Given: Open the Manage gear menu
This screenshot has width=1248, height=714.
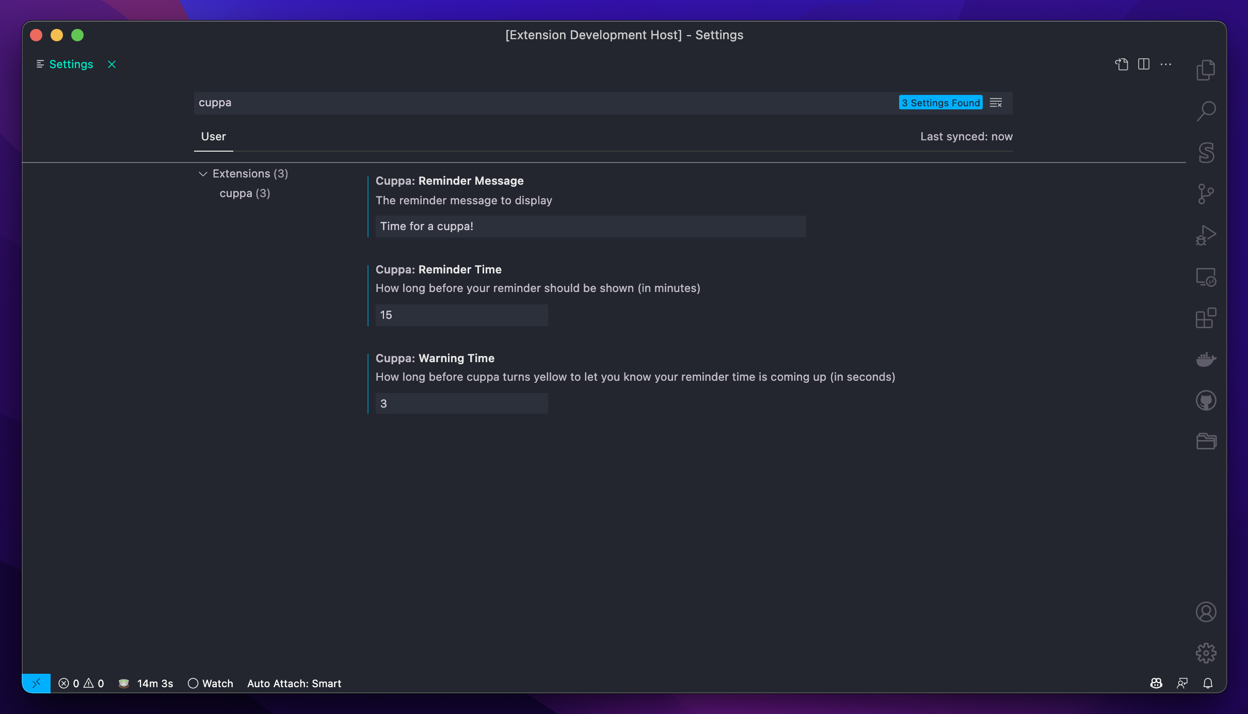Looking at the screenshot, I should [x=1206, y=653].
